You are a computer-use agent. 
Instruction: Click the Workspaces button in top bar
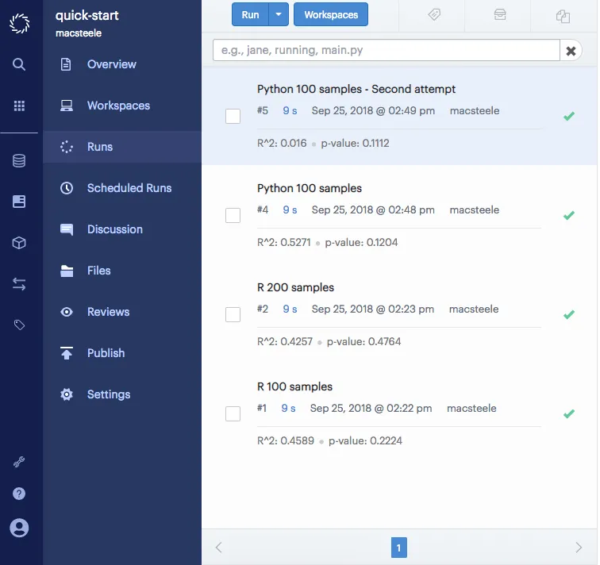[331, 15]
